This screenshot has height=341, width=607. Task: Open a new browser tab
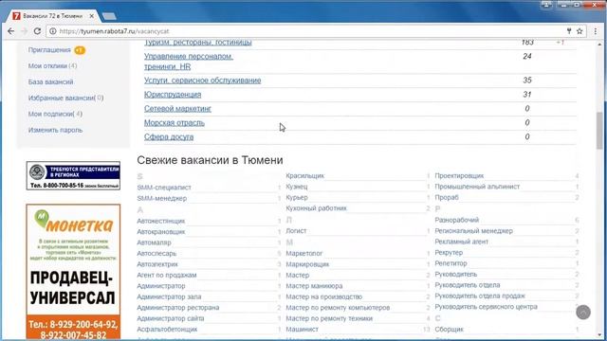pyautogui.click(x=109, y=16)
